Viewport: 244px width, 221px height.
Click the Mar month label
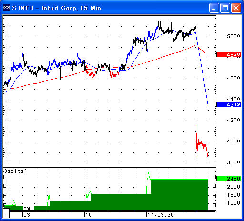[28, 208]
